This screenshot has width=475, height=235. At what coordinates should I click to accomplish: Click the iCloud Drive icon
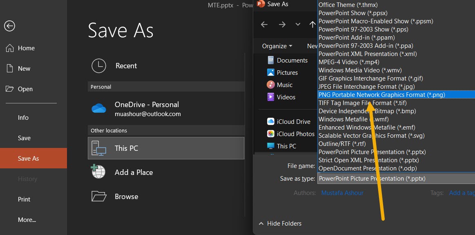coord(270,121)
